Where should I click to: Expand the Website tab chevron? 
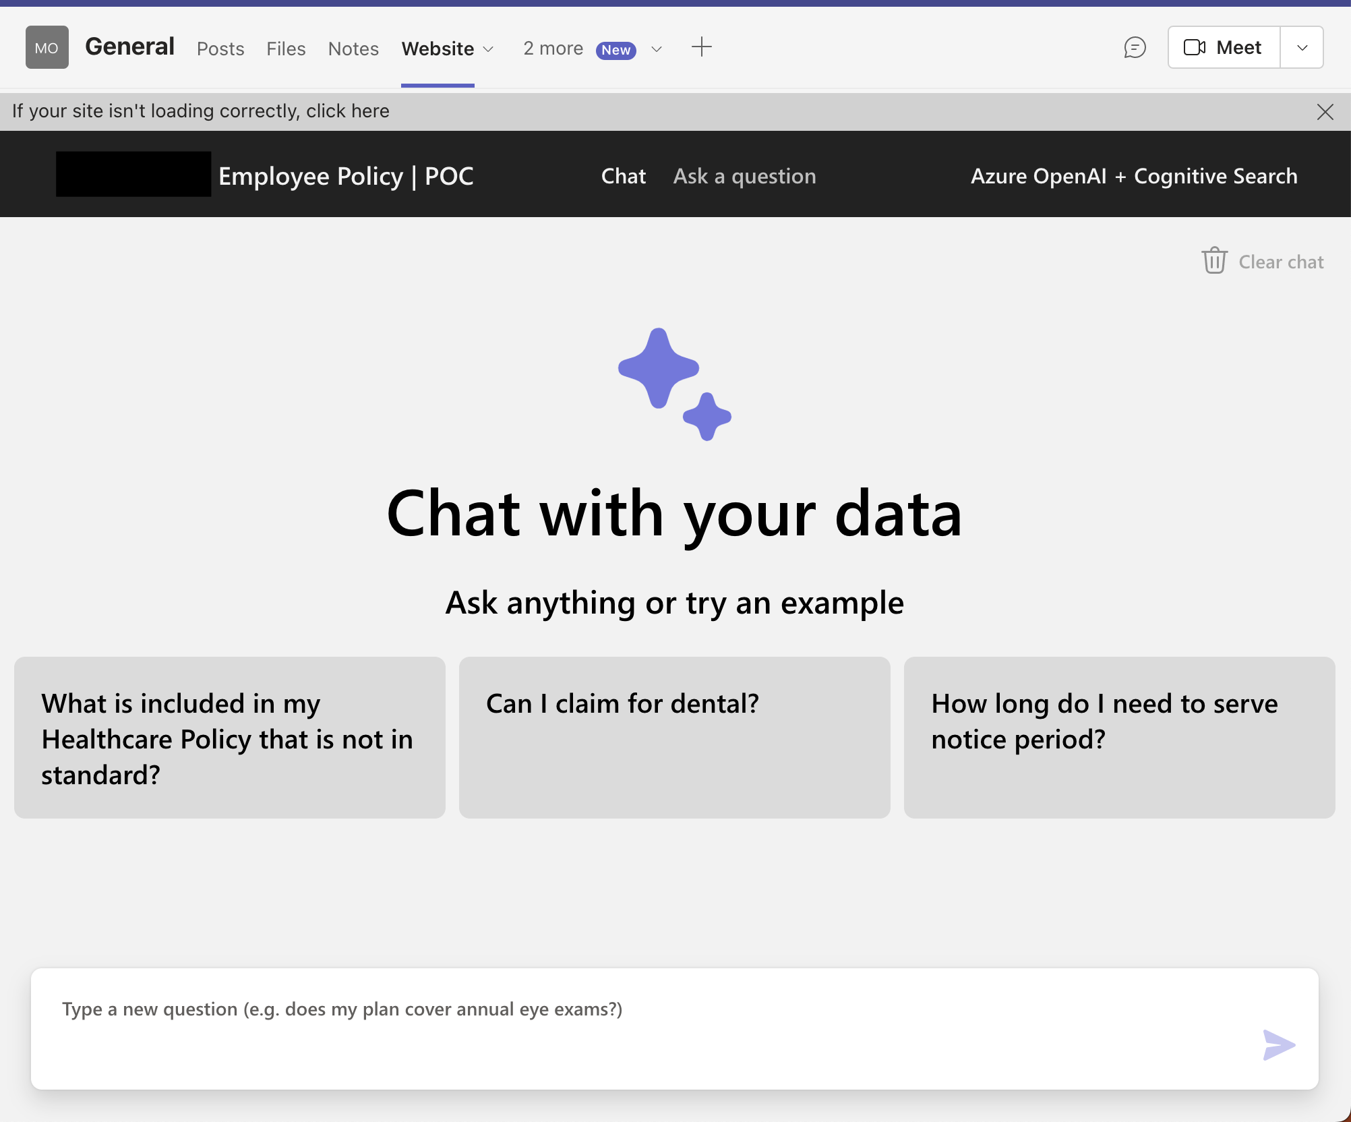[x=489, y=49]
